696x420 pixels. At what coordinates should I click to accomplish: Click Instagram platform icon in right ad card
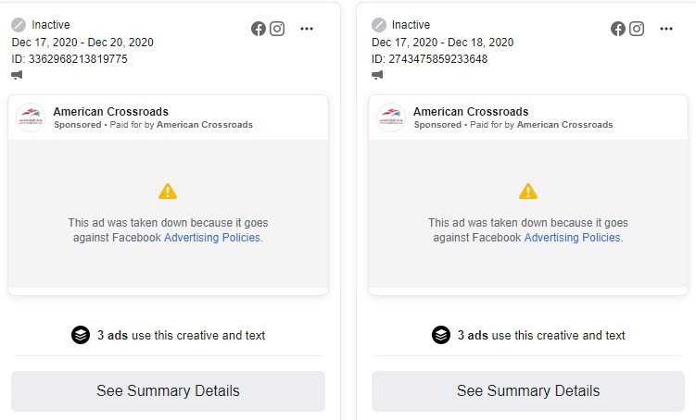tap(637, 29)
